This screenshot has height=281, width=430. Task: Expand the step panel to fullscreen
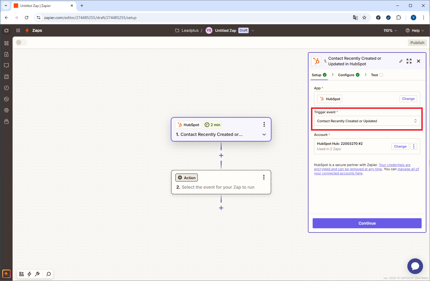409,61
